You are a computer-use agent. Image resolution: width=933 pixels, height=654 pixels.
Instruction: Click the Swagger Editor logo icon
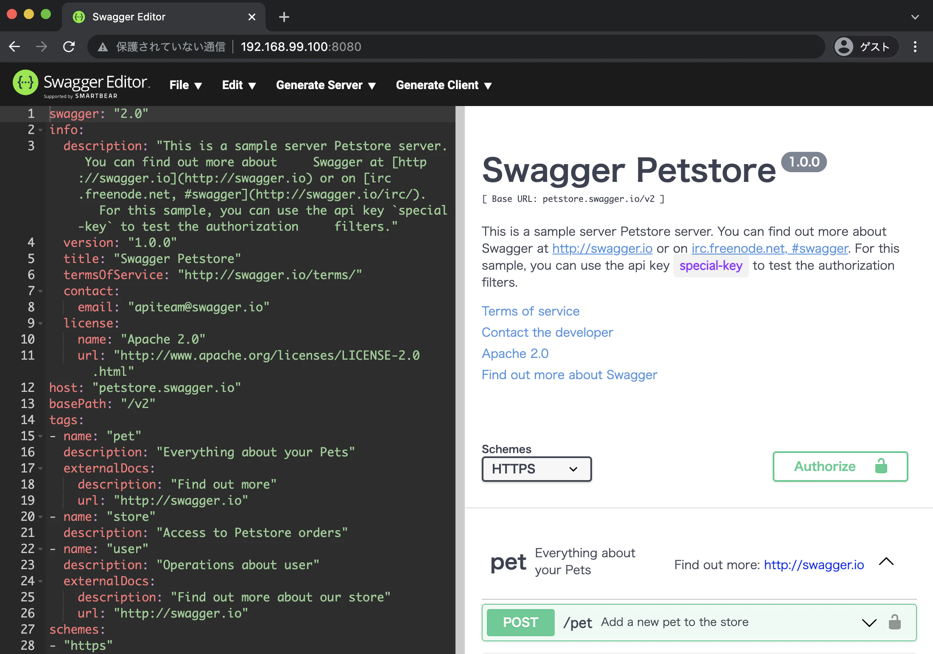click(x=25, y=83)
